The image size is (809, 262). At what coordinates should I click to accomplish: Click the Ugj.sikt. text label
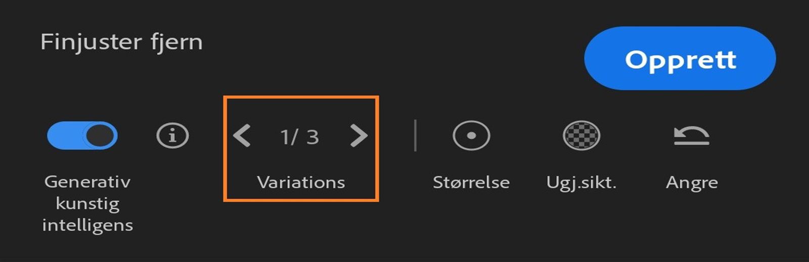(x=581, y=182)
